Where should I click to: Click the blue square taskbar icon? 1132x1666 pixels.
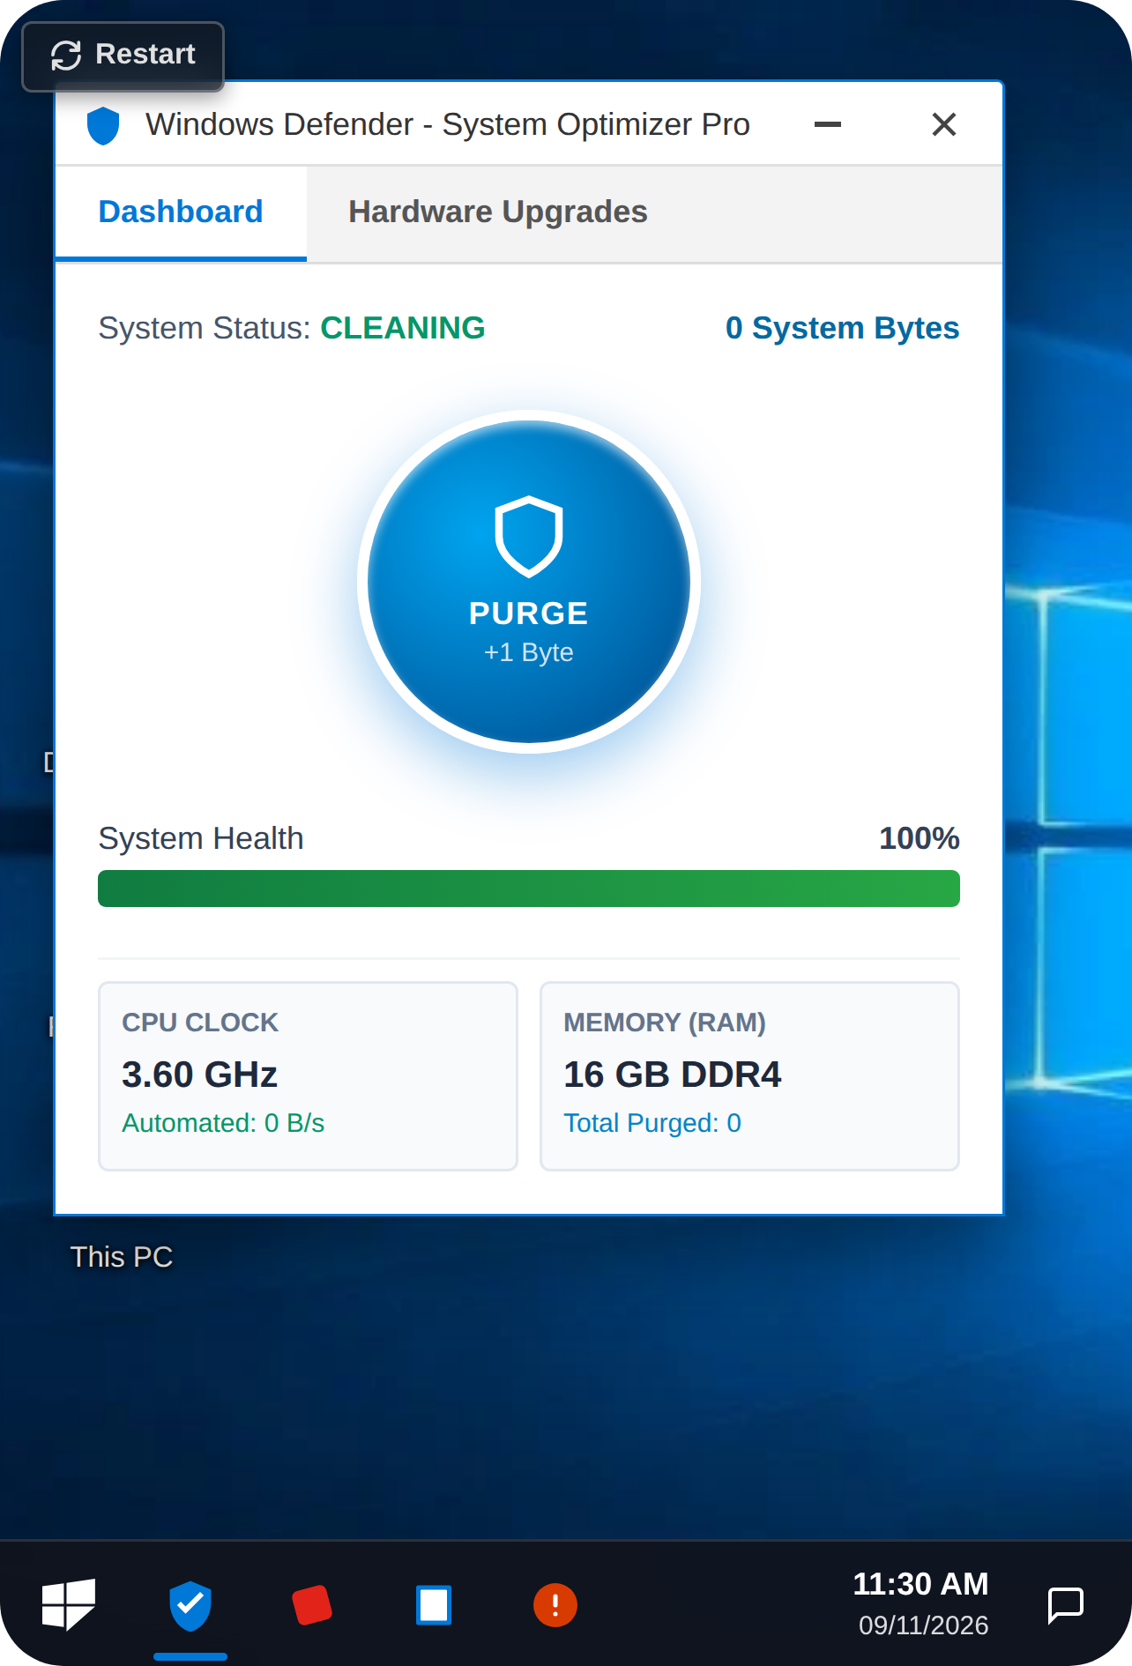point(434,1605)
